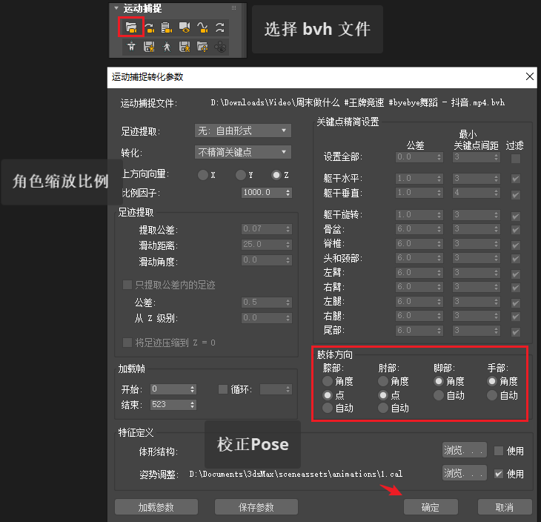Click the 运动捕捉文件 path text
Viewport: 541px width, 522px height.
(x=357, y=102)
